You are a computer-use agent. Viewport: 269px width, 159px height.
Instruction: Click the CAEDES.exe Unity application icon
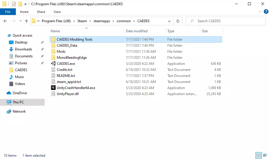53,63
